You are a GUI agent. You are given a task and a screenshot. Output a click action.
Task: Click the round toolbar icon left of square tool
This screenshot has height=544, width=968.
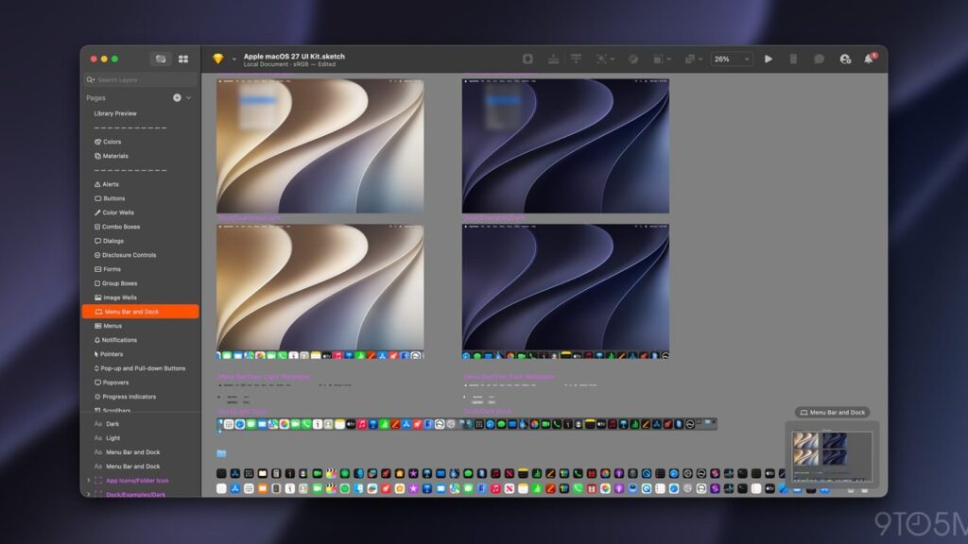pos(633,59)
